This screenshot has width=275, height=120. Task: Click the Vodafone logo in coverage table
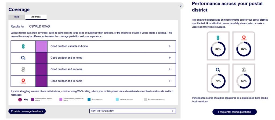(x=23, y=81)
